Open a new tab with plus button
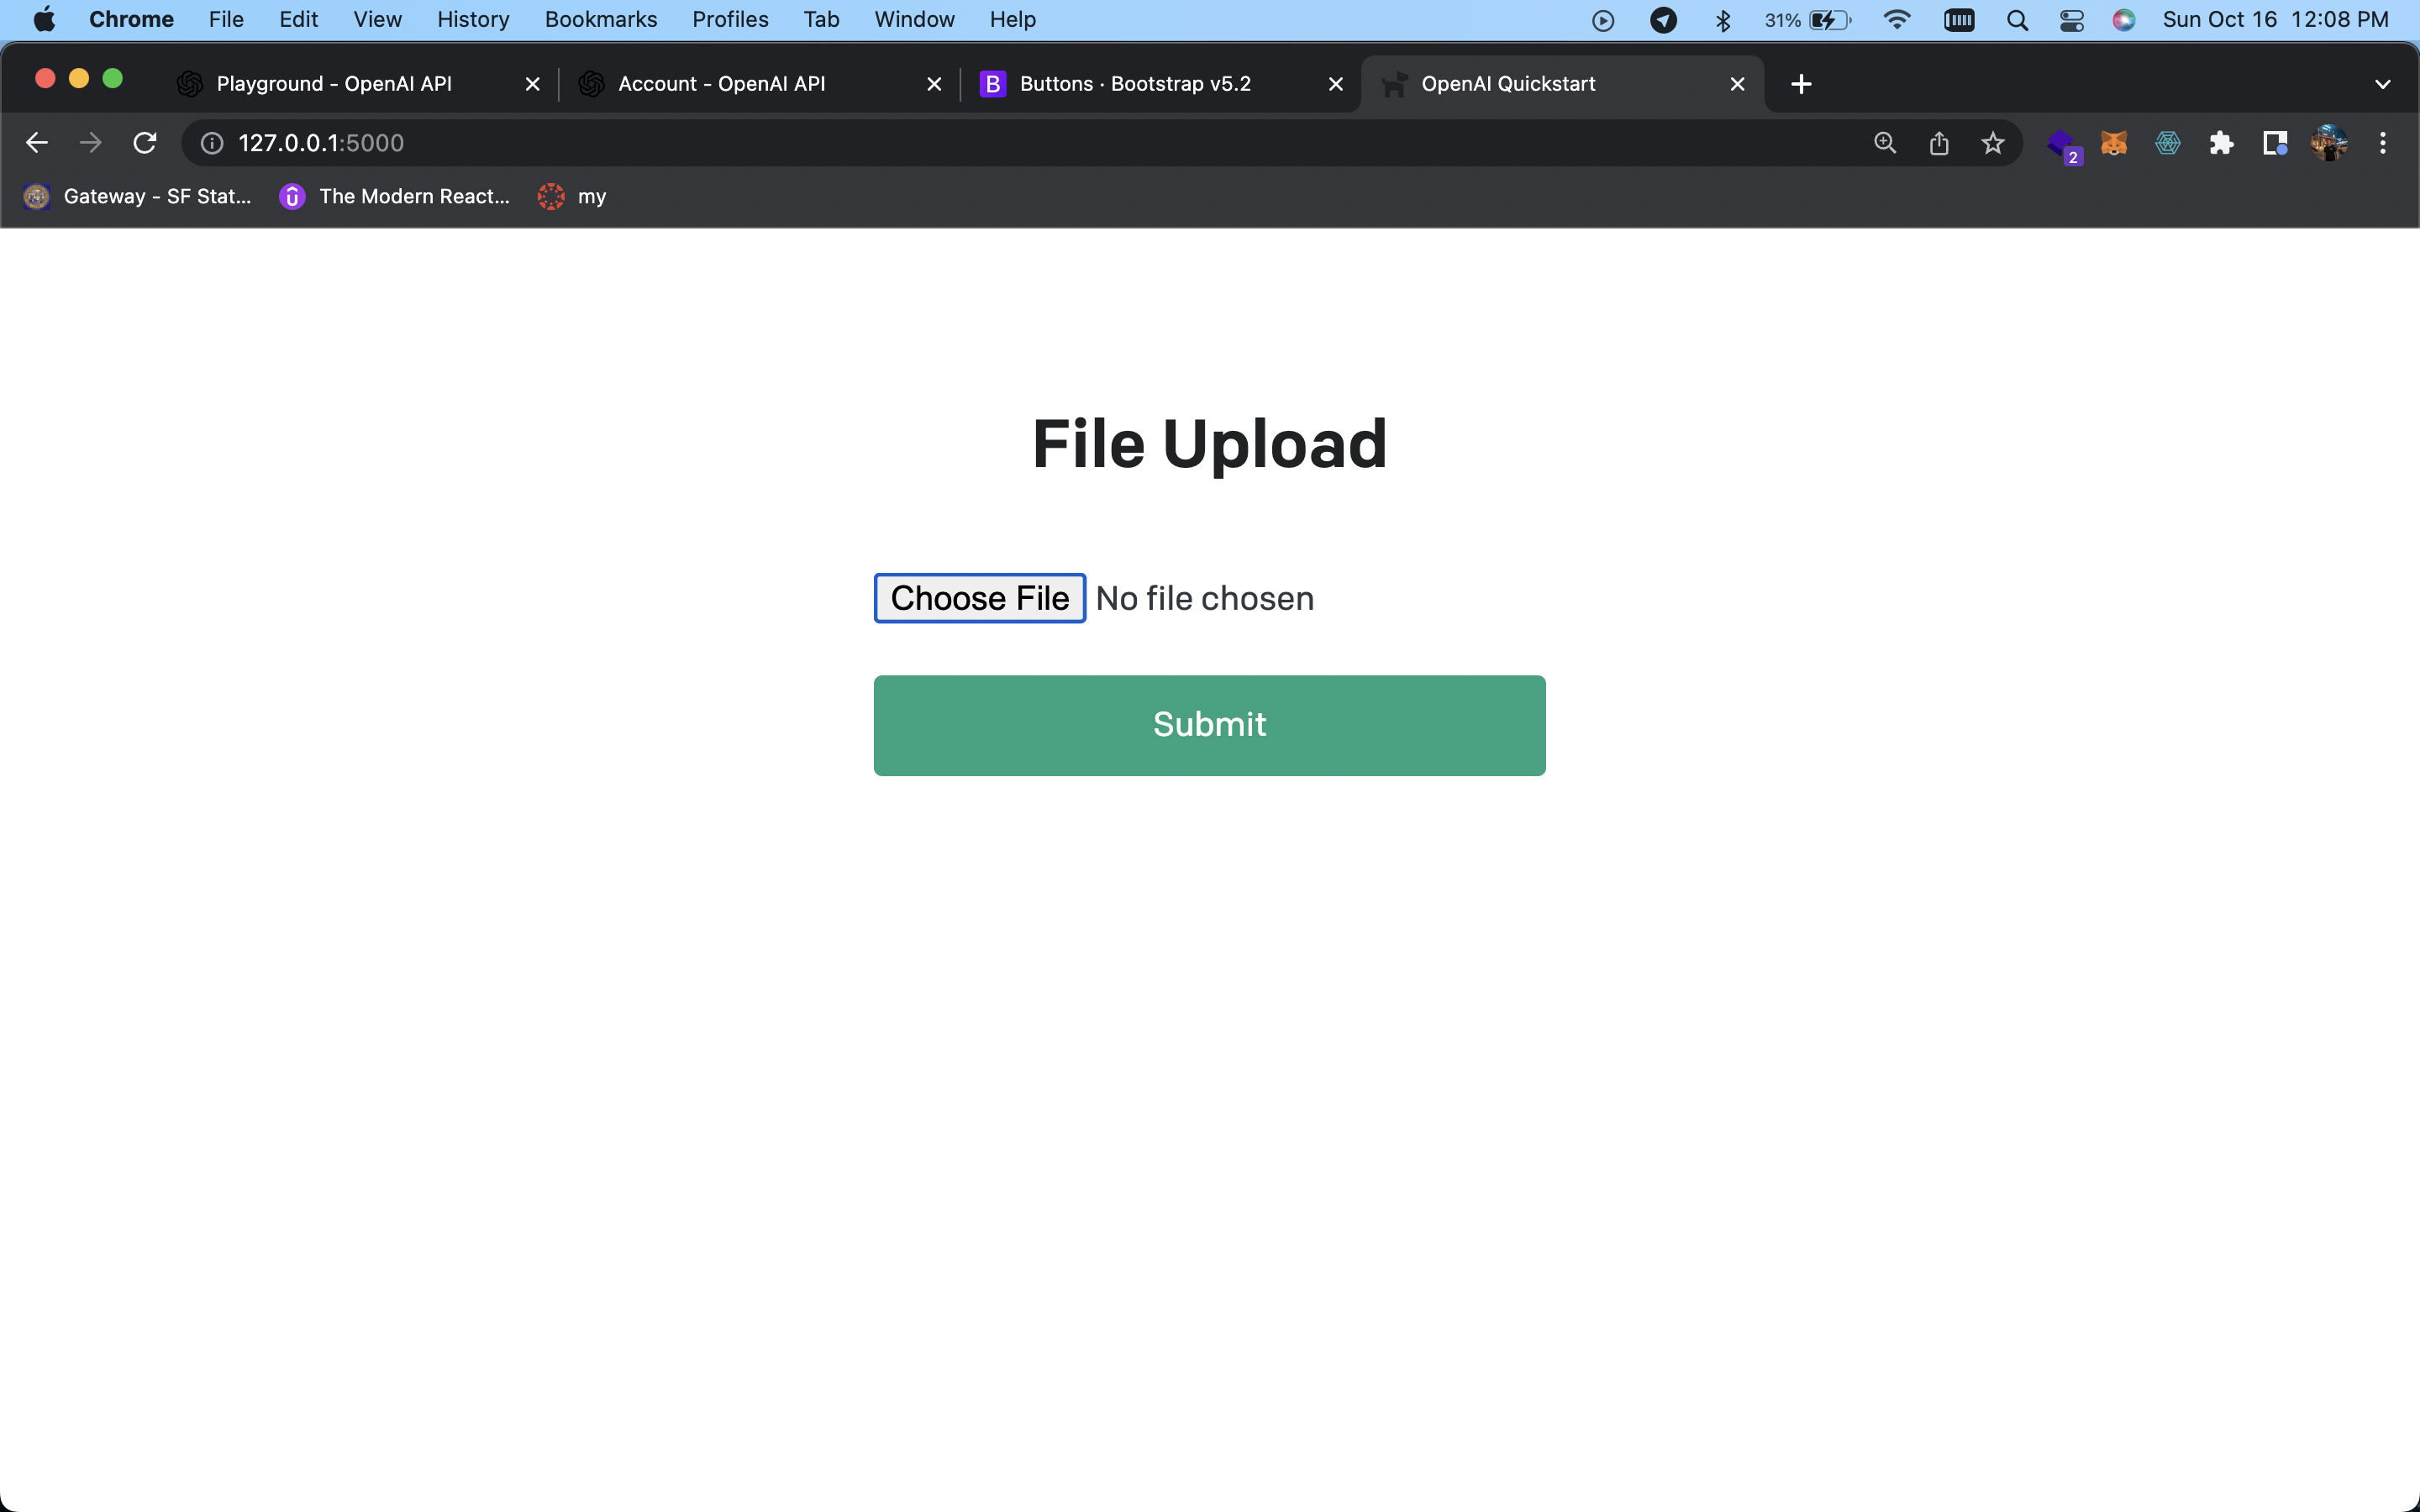This screenshot has height=1512, width=2420. click(1801, 84)
